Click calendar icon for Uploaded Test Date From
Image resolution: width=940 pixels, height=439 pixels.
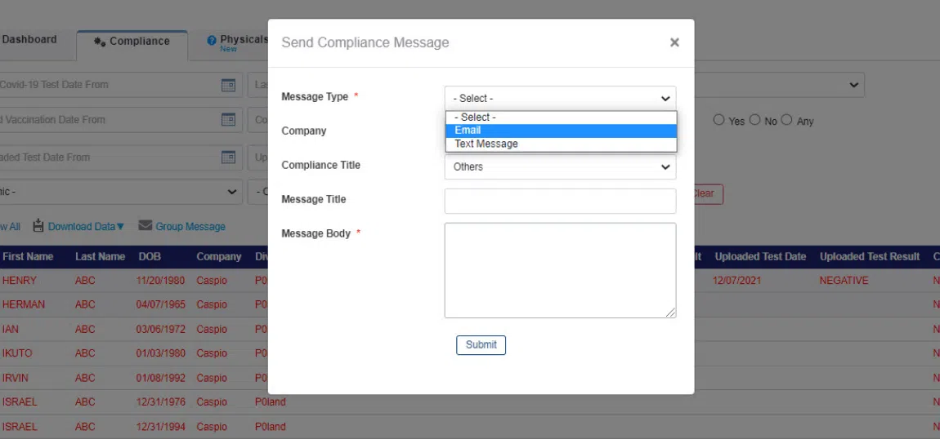pyautogui.click(x=228, y=157)
